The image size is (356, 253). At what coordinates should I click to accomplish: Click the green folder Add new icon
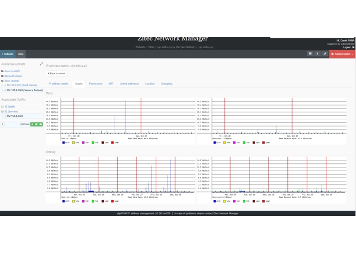pyautogui.click(x=40, y=124)
